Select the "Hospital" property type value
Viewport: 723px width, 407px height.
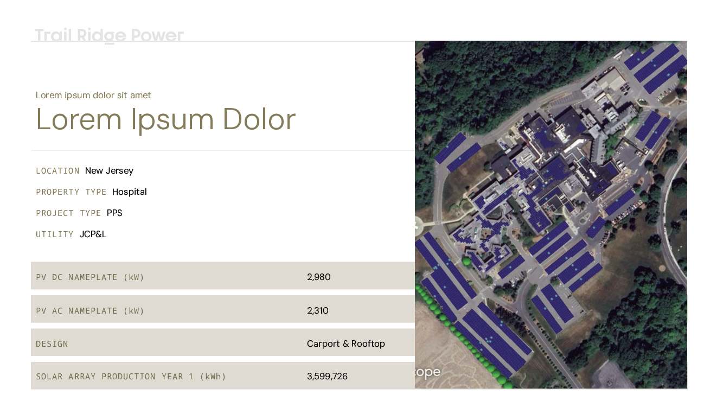click(x=129, y=192)
